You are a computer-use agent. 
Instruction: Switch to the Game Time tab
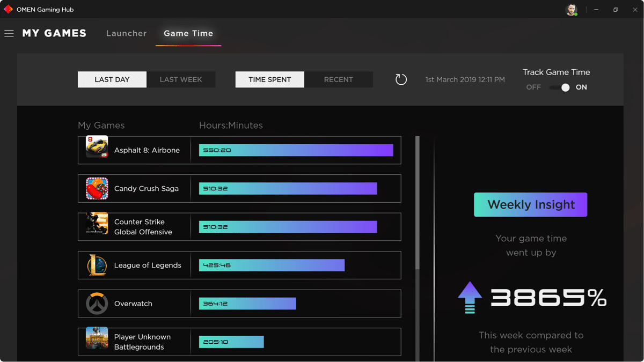click(x=188, y=33)
